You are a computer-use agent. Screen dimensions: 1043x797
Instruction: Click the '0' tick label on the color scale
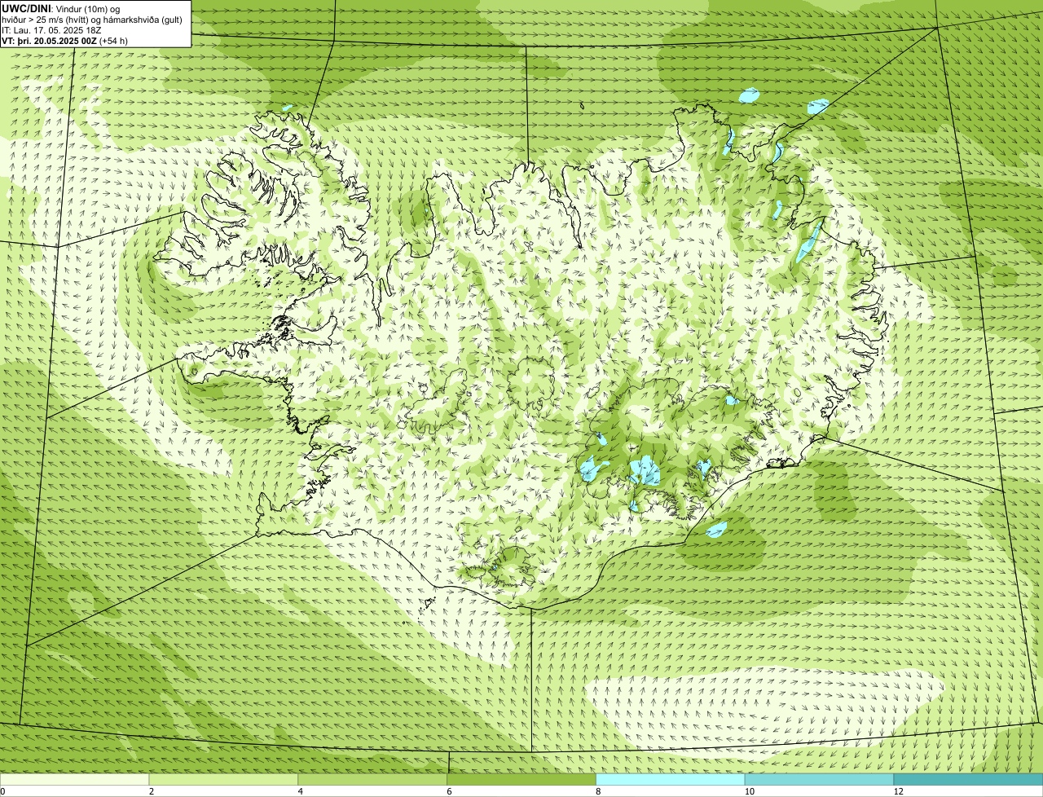click(2, 791)
